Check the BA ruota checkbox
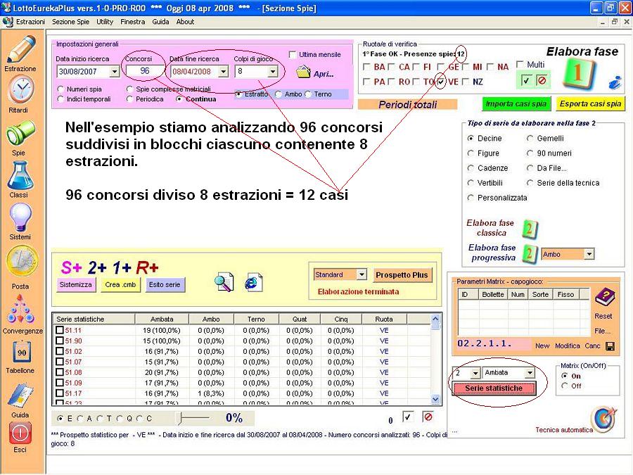 (x=366, y=67)
